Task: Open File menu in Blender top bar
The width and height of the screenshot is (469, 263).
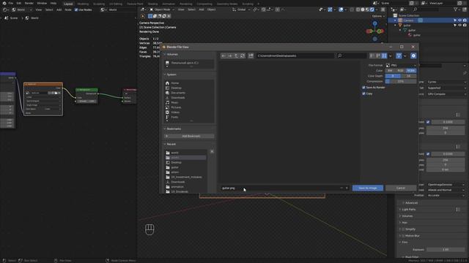Action: pyautogui.click(x=10, y=3)
